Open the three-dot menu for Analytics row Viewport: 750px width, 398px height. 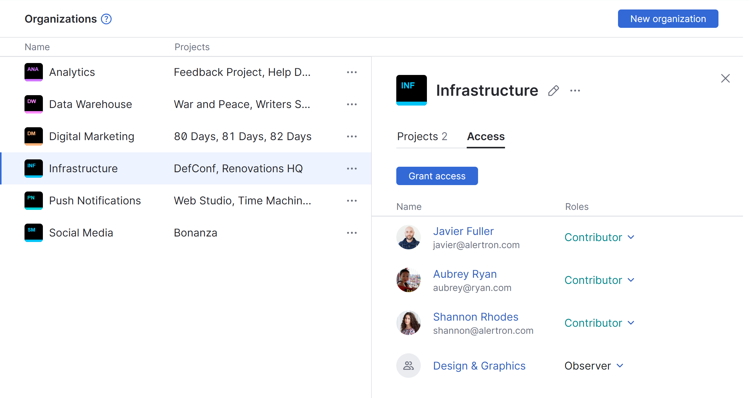pyautogui.click(x=352, y=72)
